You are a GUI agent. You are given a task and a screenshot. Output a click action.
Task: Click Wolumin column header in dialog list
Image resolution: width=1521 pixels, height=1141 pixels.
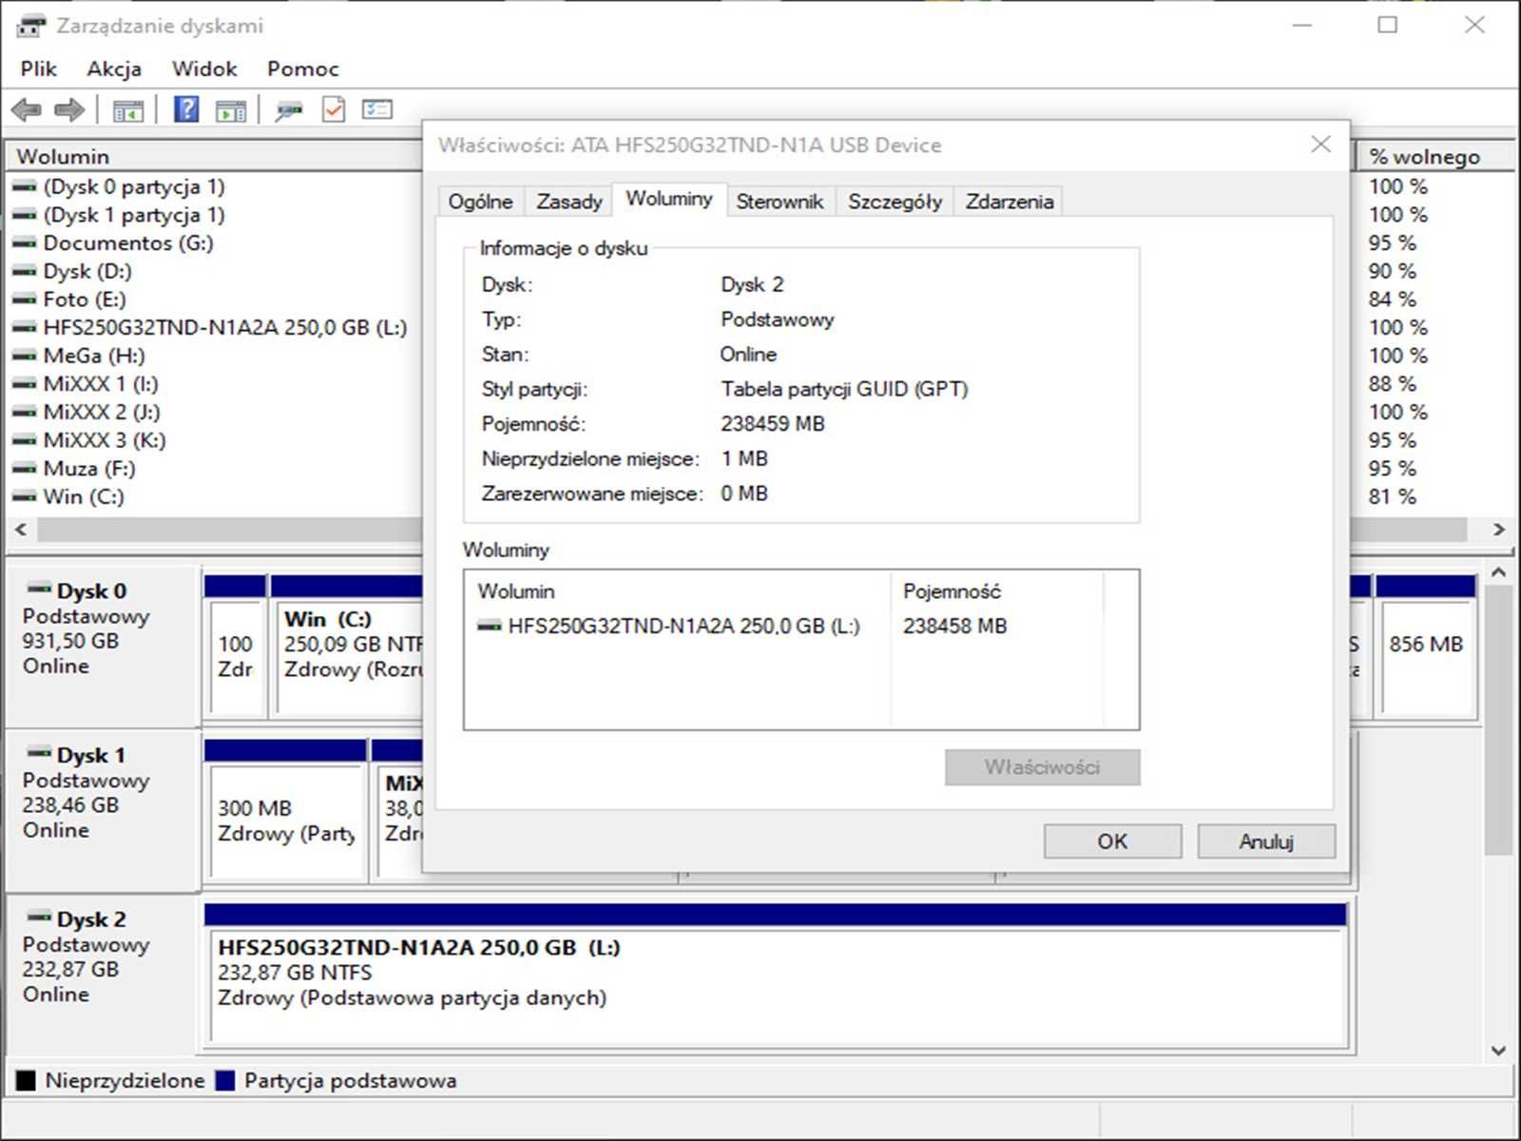678,591
